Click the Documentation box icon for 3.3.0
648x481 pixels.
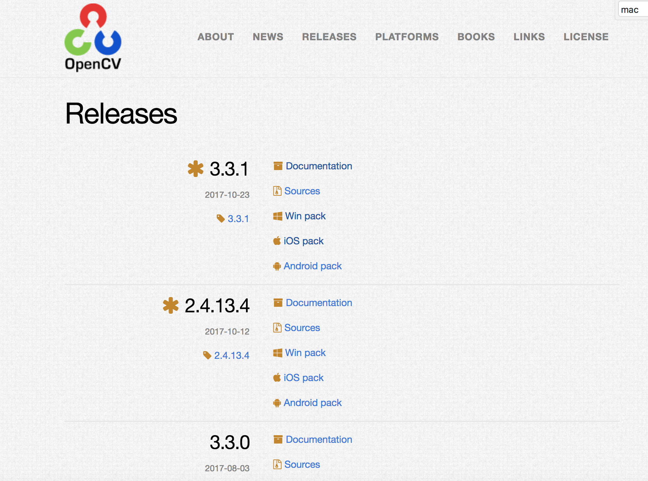tap(278, 439)
